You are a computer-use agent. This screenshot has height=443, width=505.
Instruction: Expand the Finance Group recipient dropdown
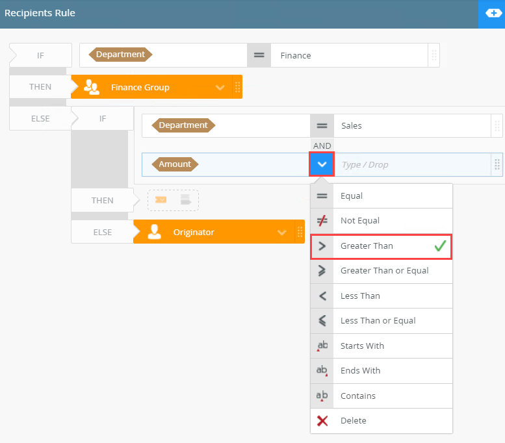[220, 87]
